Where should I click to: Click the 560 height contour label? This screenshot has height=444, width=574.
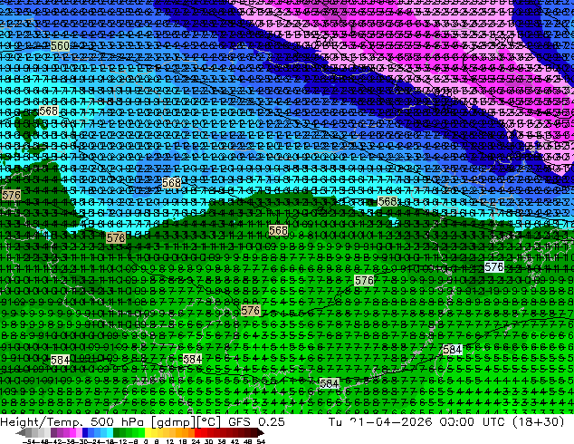60,46
